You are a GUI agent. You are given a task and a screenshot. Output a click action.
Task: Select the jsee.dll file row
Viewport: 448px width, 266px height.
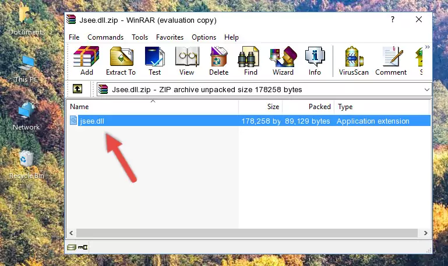(x=250, y=121)
